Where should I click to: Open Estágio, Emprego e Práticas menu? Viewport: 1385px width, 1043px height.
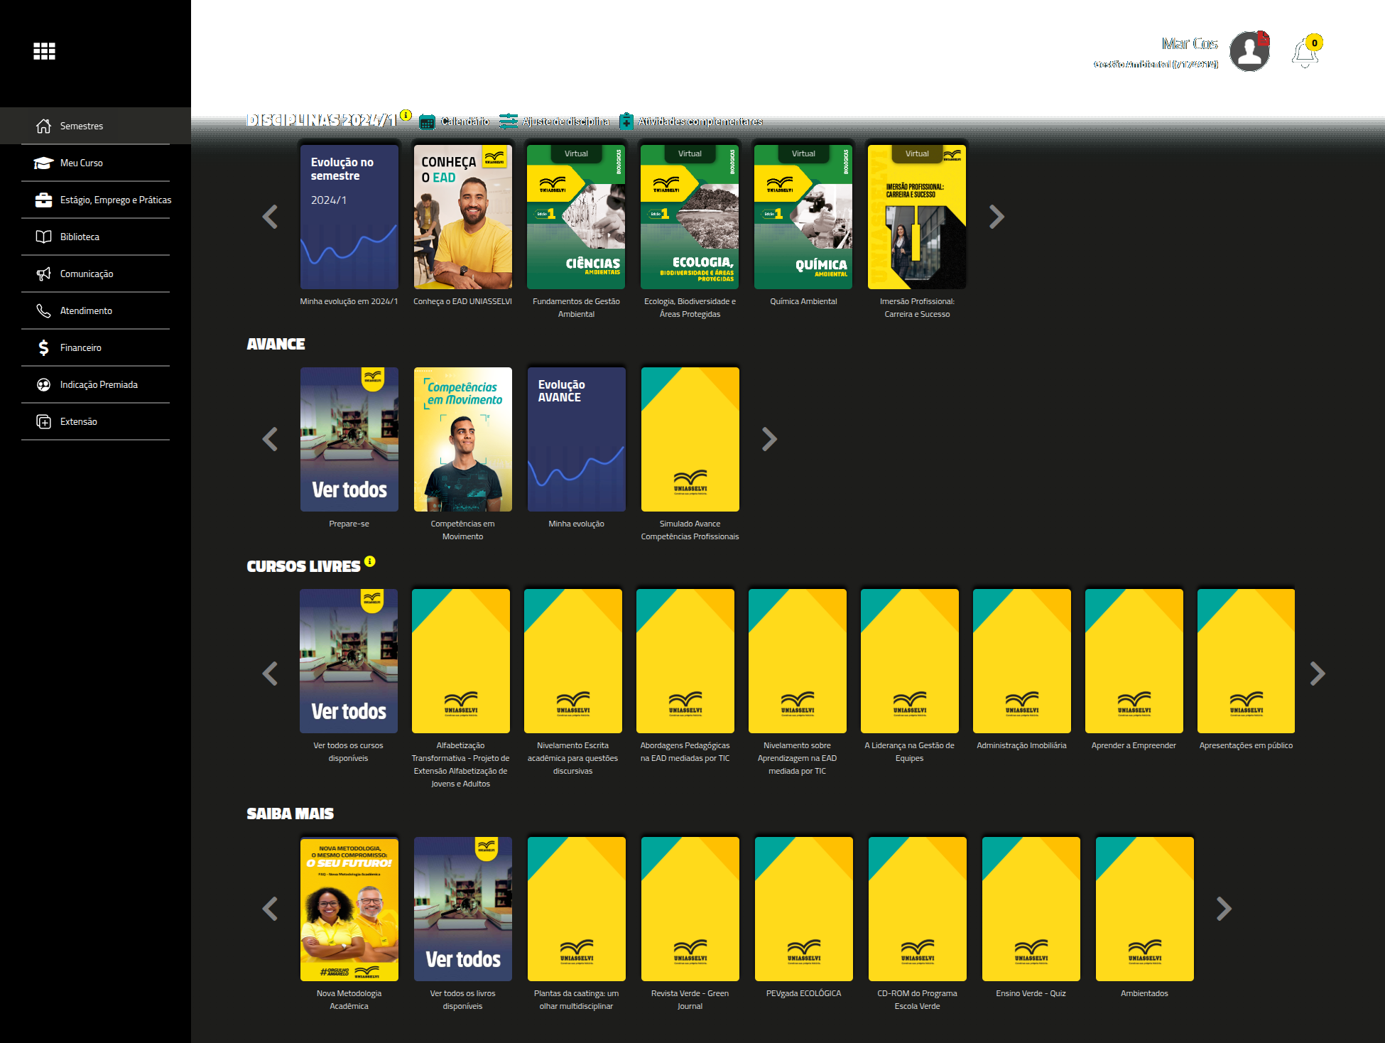click(x=115, y=200)
